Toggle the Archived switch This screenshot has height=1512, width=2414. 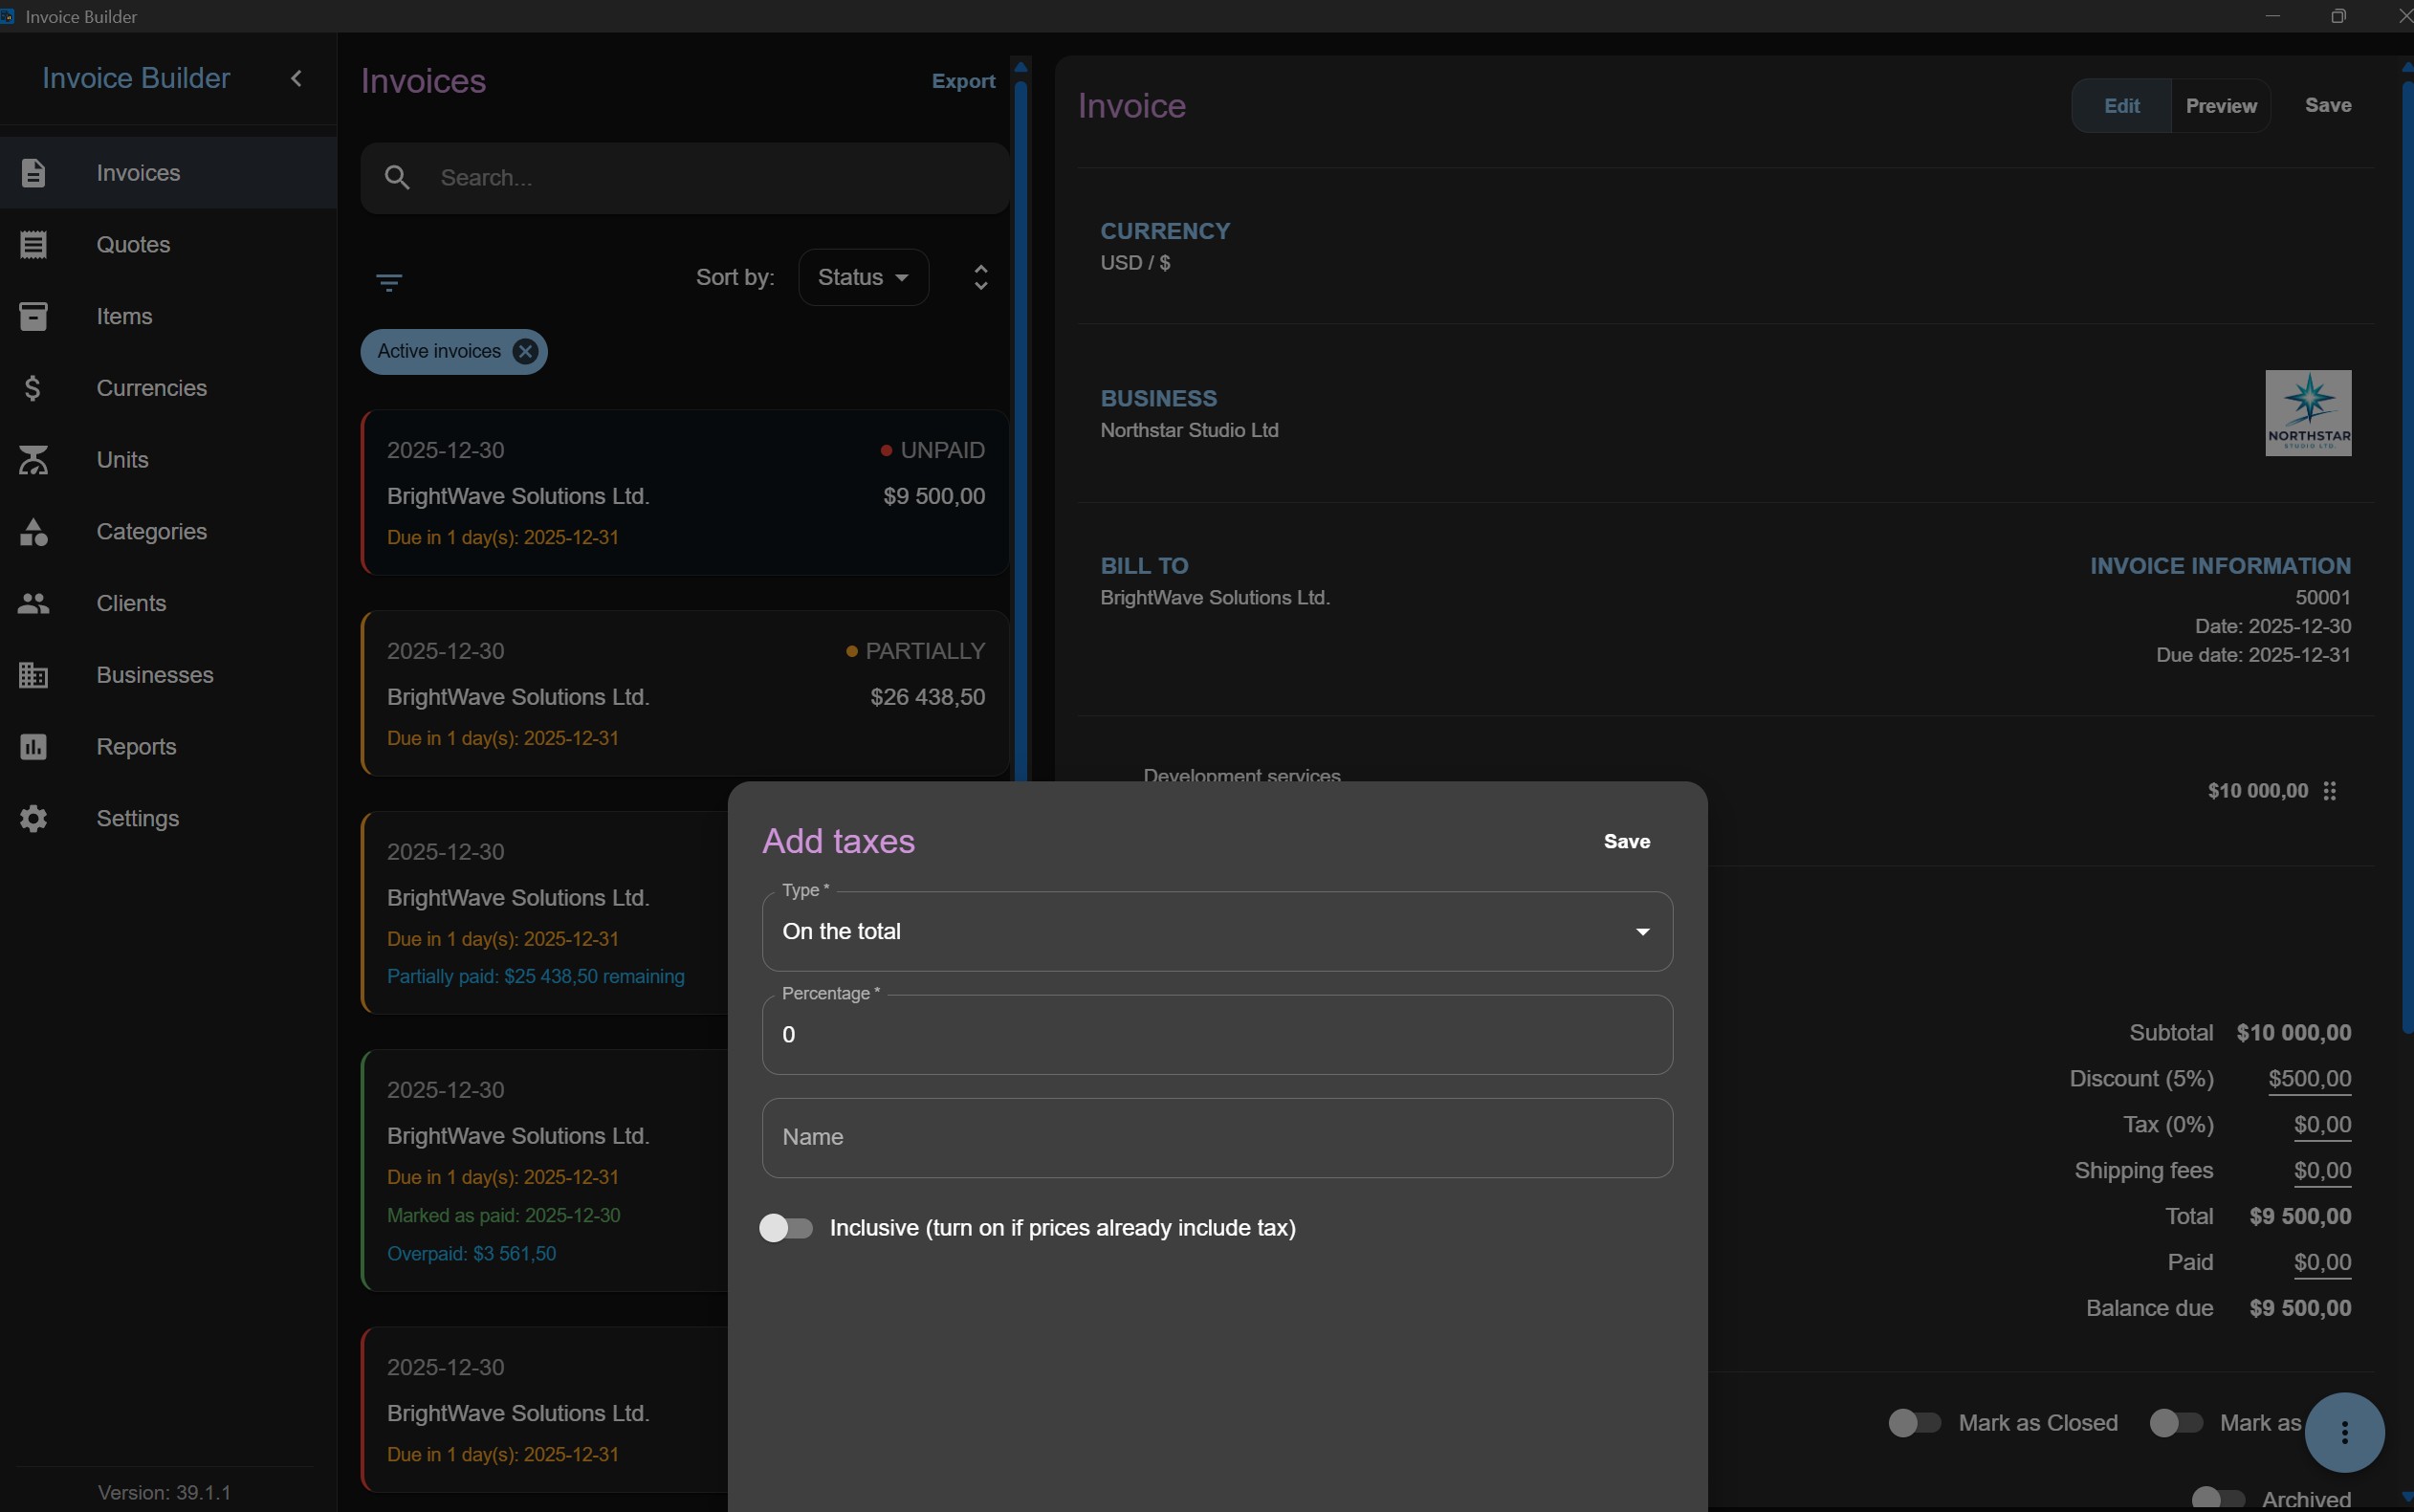tap(2218, 1498)
